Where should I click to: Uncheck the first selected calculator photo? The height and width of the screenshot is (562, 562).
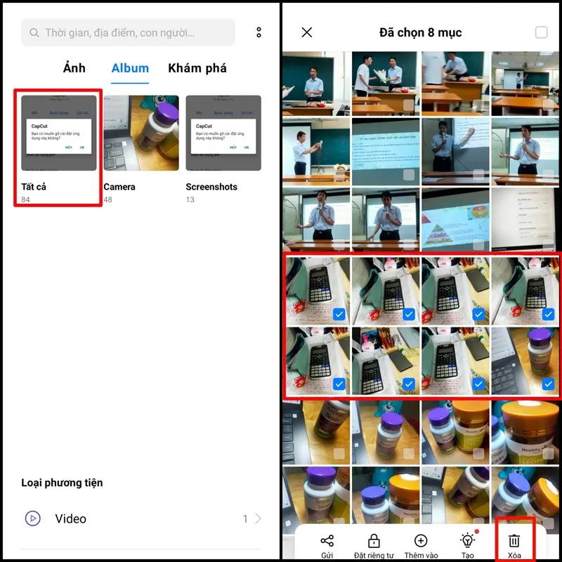pyautogui.click(x=339, y=315)
